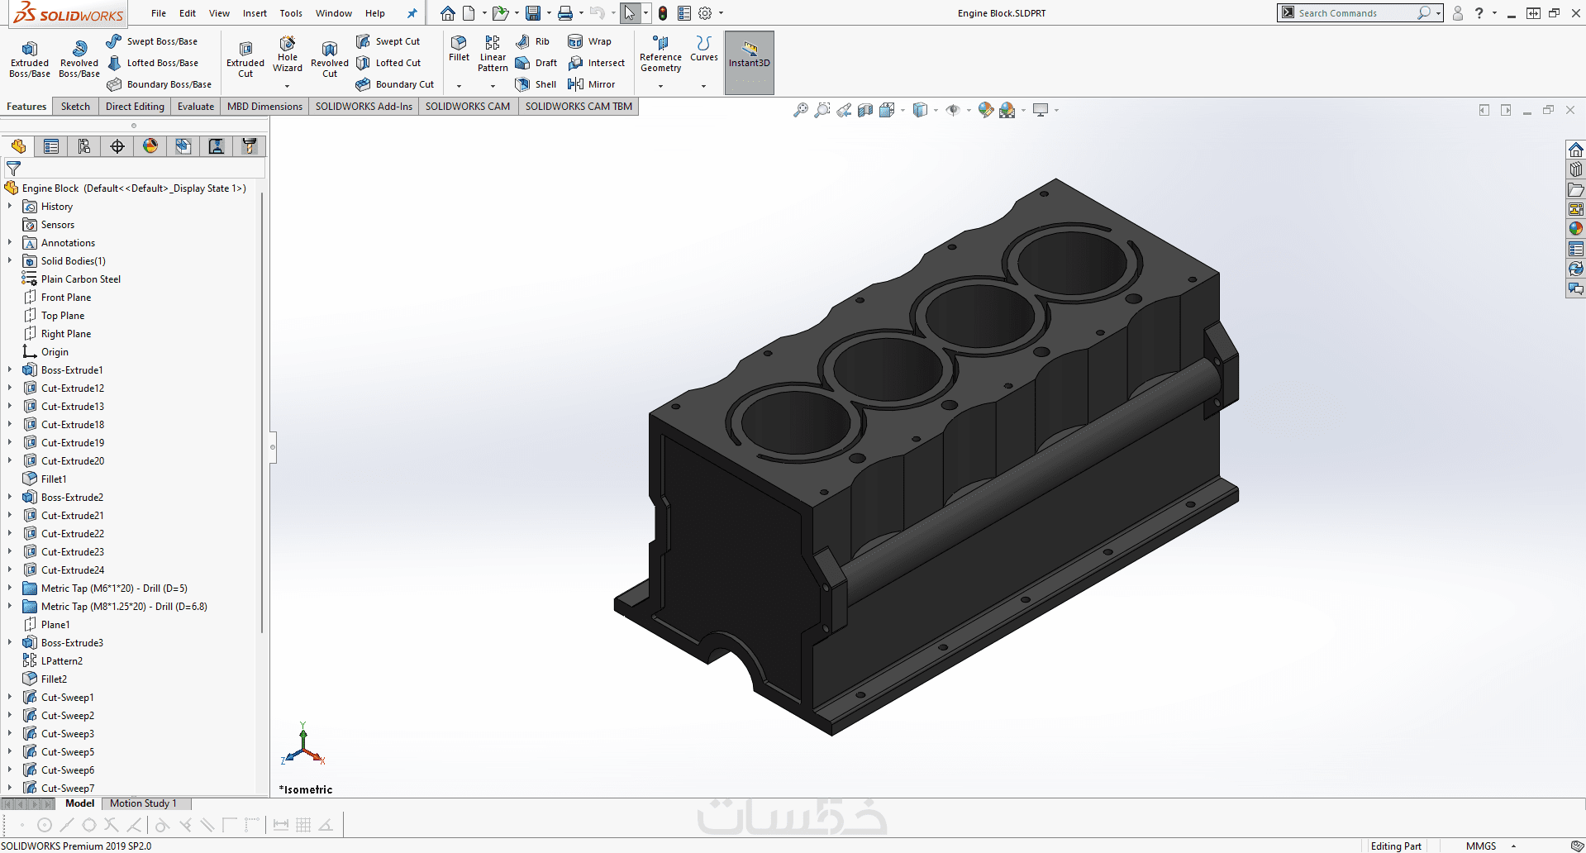
Task: Click the SOLIDWORKS Resources home icon
Action: coord(1576,150)
